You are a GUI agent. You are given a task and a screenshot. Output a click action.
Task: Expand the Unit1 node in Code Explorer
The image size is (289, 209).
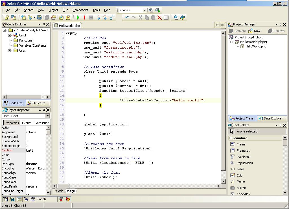(x=9, y=35)
